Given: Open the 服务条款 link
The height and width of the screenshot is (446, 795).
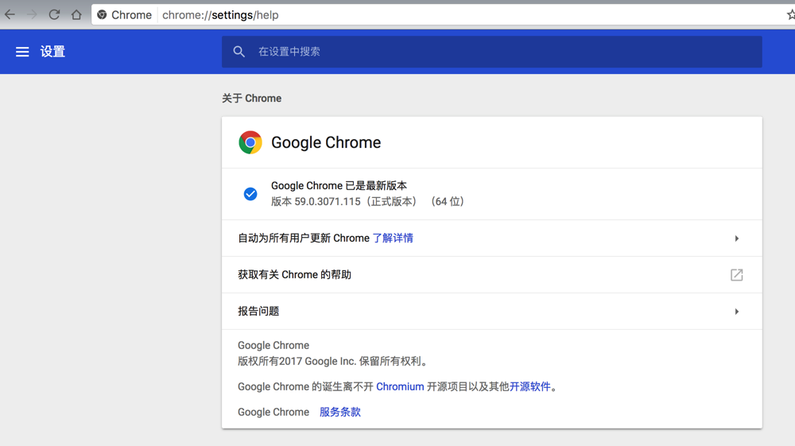Looking at the screenshot, I should point(340,412).
